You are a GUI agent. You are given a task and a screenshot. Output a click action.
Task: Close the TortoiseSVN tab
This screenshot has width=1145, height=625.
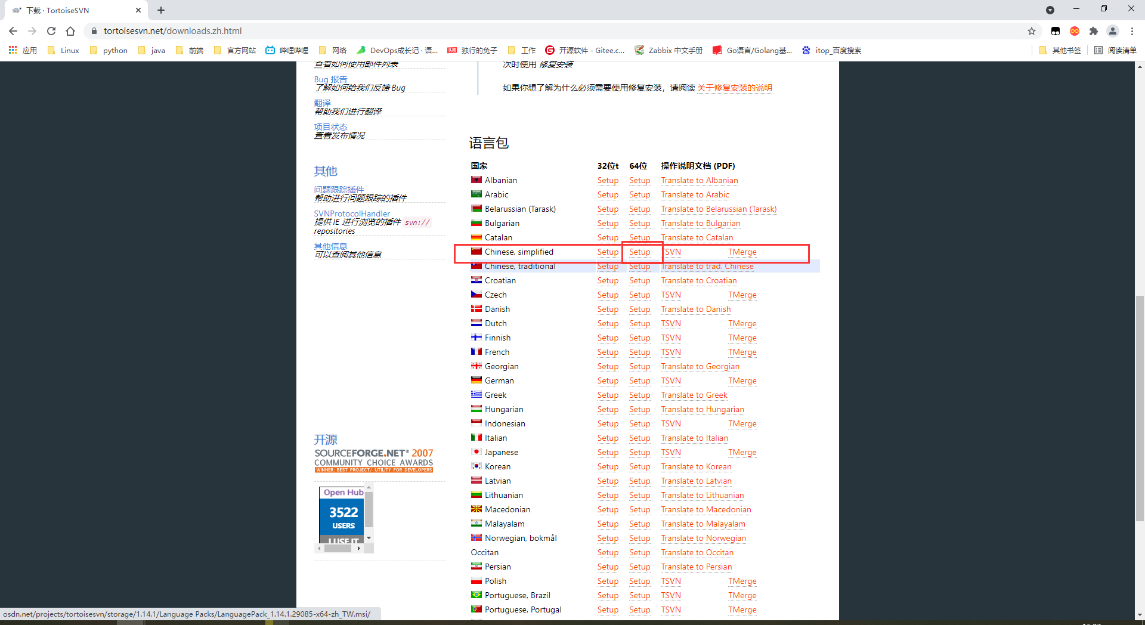[x=138, y=10]
